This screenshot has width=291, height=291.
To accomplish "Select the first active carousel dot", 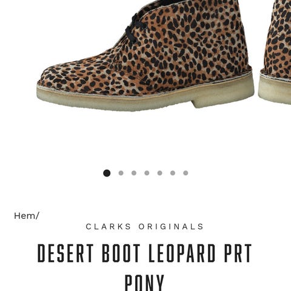I will 107,173.
